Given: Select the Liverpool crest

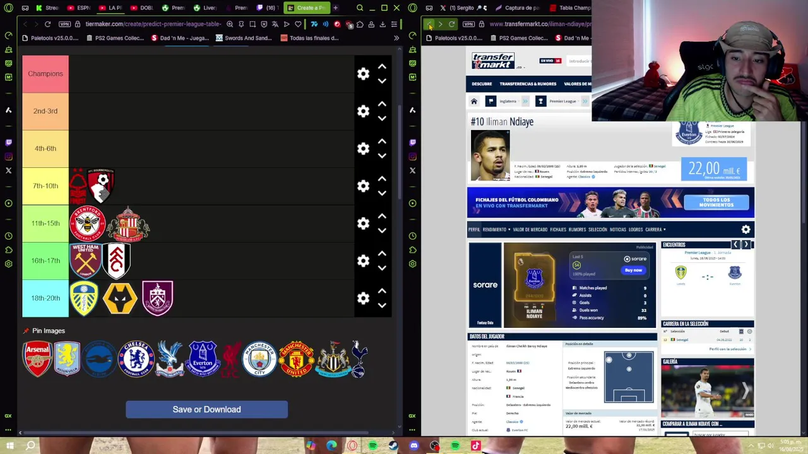Looking at the screenshot, I should [x=231, y=359].
